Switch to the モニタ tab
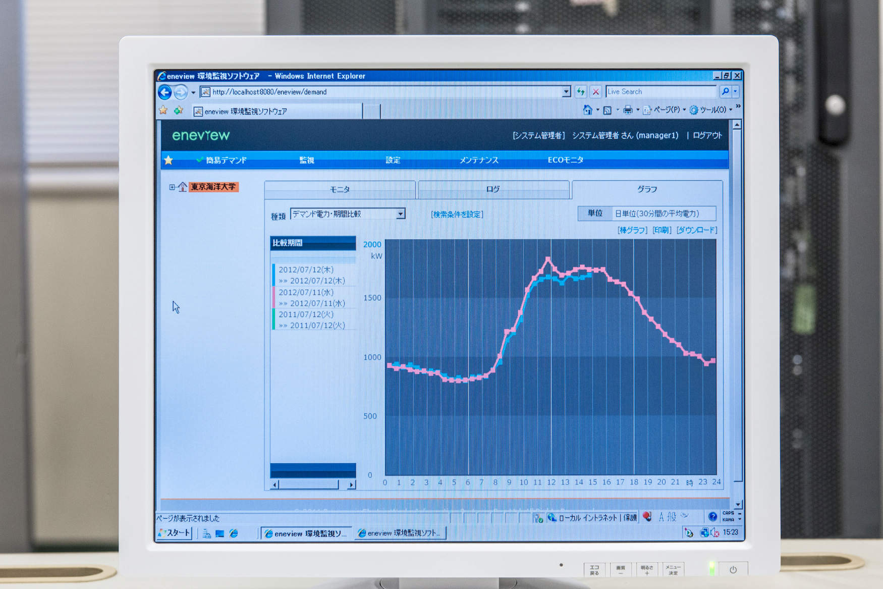 (340, 189)
